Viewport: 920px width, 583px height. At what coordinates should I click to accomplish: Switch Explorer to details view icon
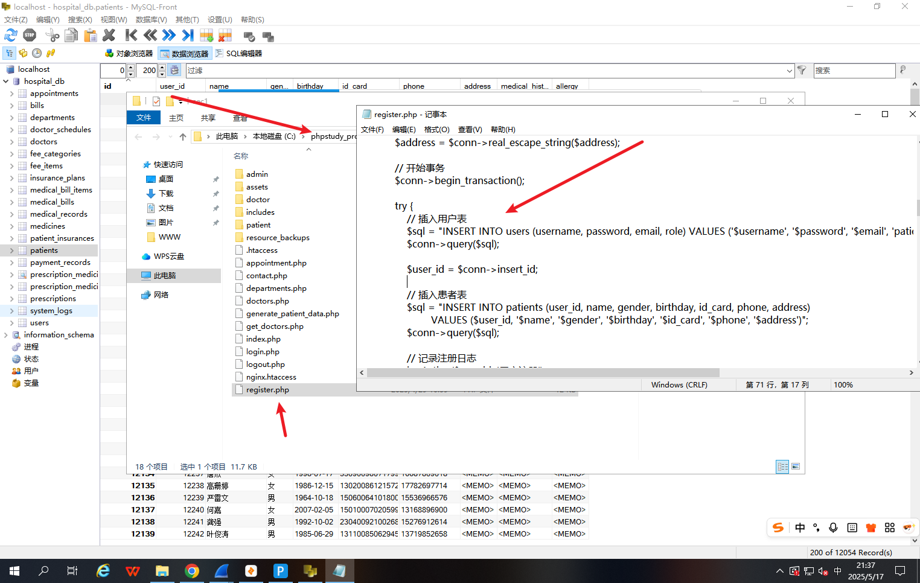[782, 467]
